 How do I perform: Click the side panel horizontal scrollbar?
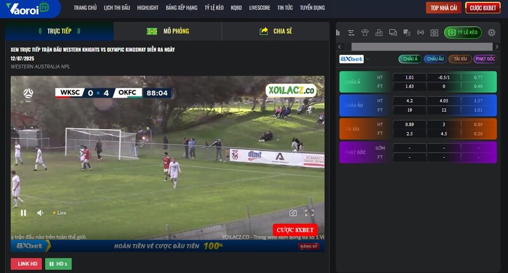422,46
